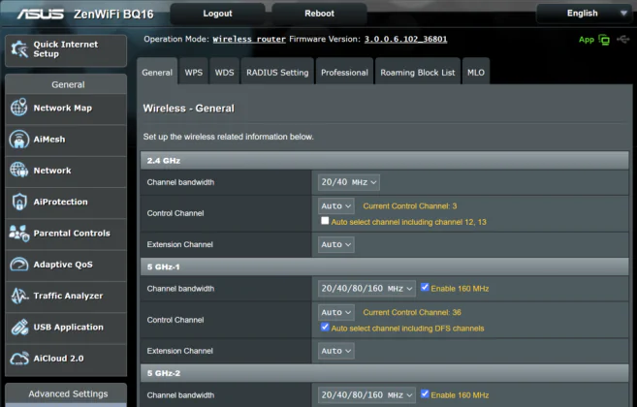Click the USB status icon
Viewport: 637px width, 407px height.
tap(622, 40)
